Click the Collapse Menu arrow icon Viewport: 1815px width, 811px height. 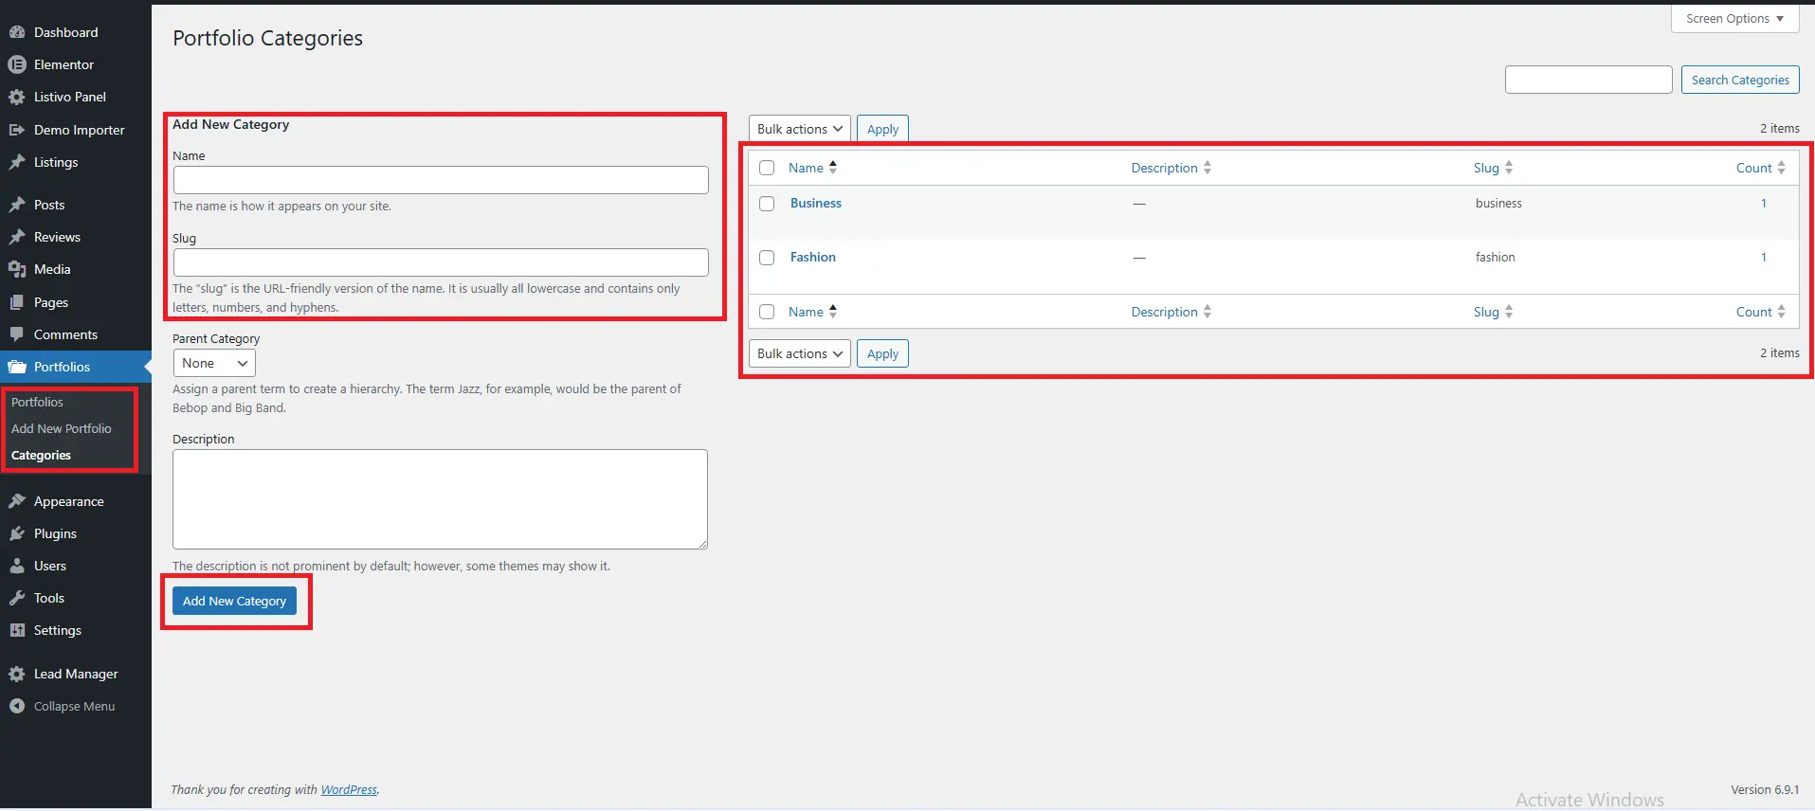(16, 706)
